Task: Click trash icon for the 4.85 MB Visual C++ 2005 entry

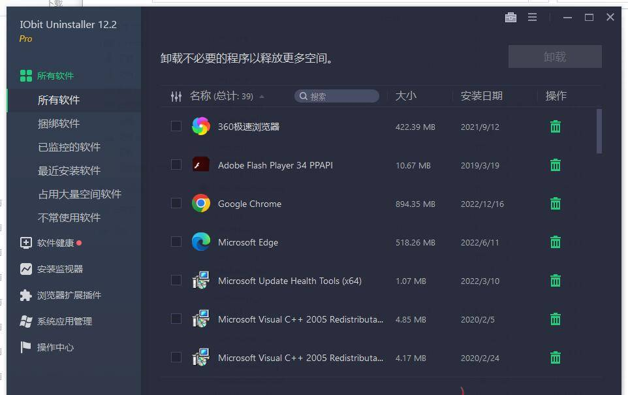Action: point(555,319)
